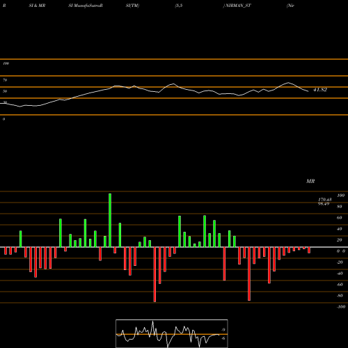Click the 20 label on the MR right axis
Image resolution: width=348 pixels, height=348 pixels.
pyautogui.click(x=340, y=240)
